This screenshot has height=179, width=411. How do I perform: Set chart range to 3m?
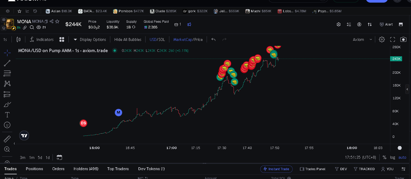(x=23, y=157)
